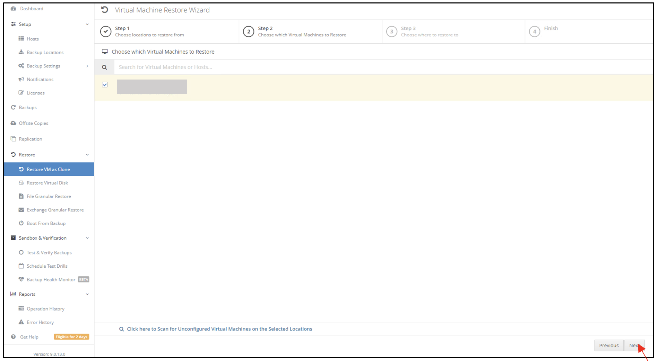This screenshot has height=361, width=658.
Task: Collapse the Sandbox & Verification chevron
Action: 87,238
